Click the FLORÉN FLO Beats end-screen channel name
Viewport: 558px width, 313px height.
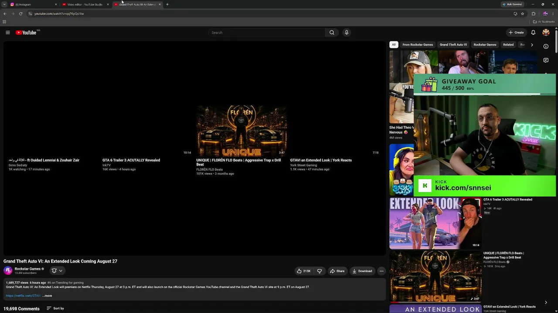(209, 170)
